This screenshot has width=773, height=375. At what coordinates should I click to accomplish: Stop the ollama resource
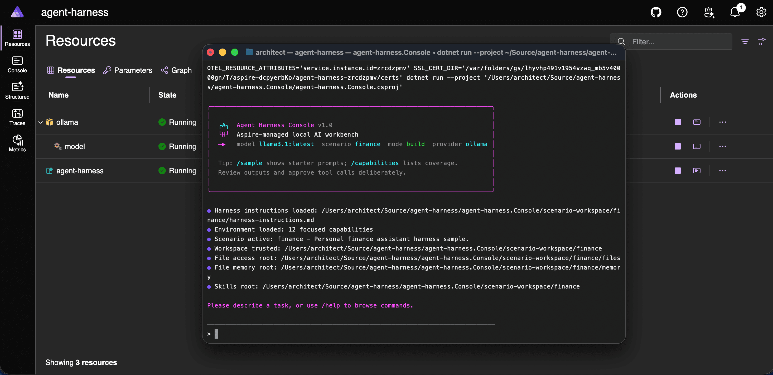coord(678,122)
